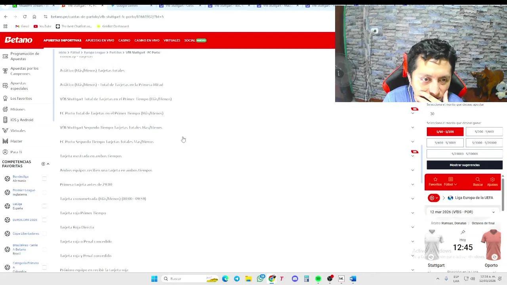
Task: Add a favorite competition with the plus icon
Action: [x=43, y=163]
